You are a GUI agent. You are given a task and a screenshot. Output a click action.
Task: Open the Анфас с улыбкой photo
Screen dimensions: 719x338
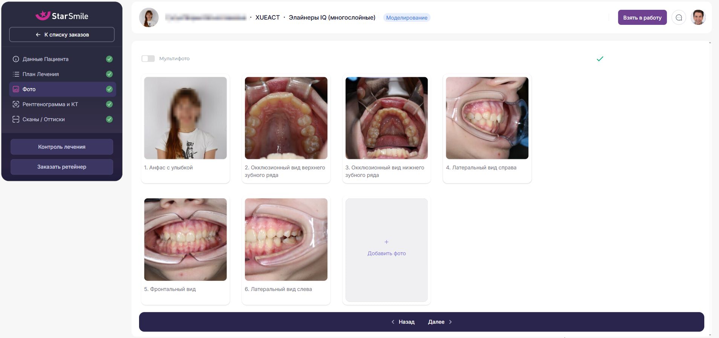(185, 118)
